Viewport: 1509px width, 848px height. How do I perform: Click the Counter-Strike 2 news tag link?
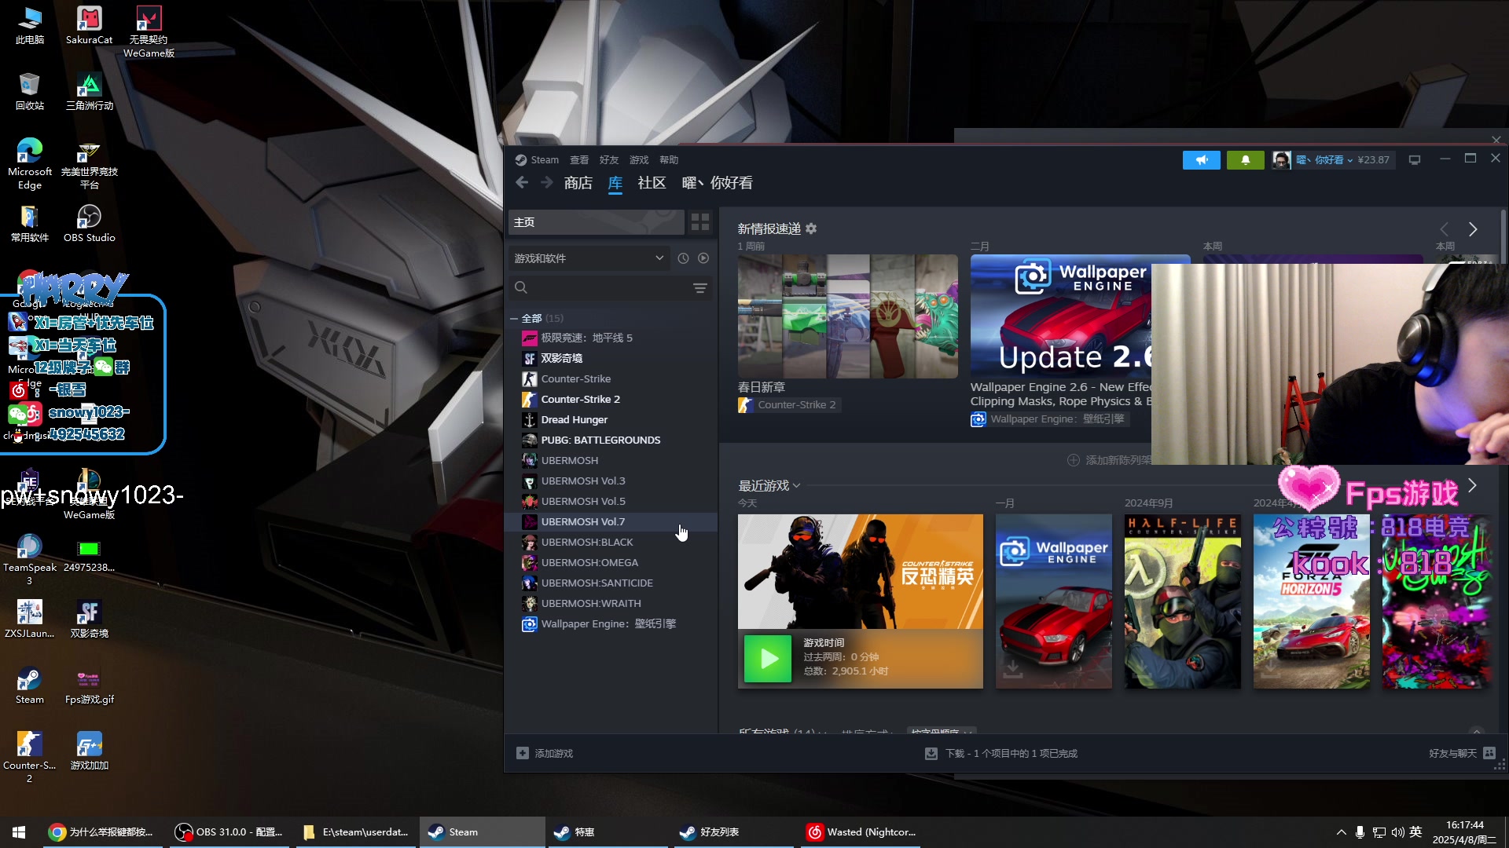(x=789, y=405)
